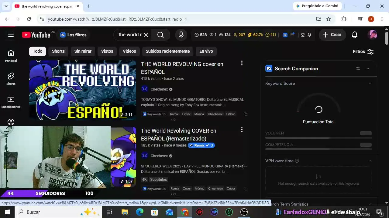Clear the YouTube search box text
This screenshot has height=218, width=389.
point(146,35)
